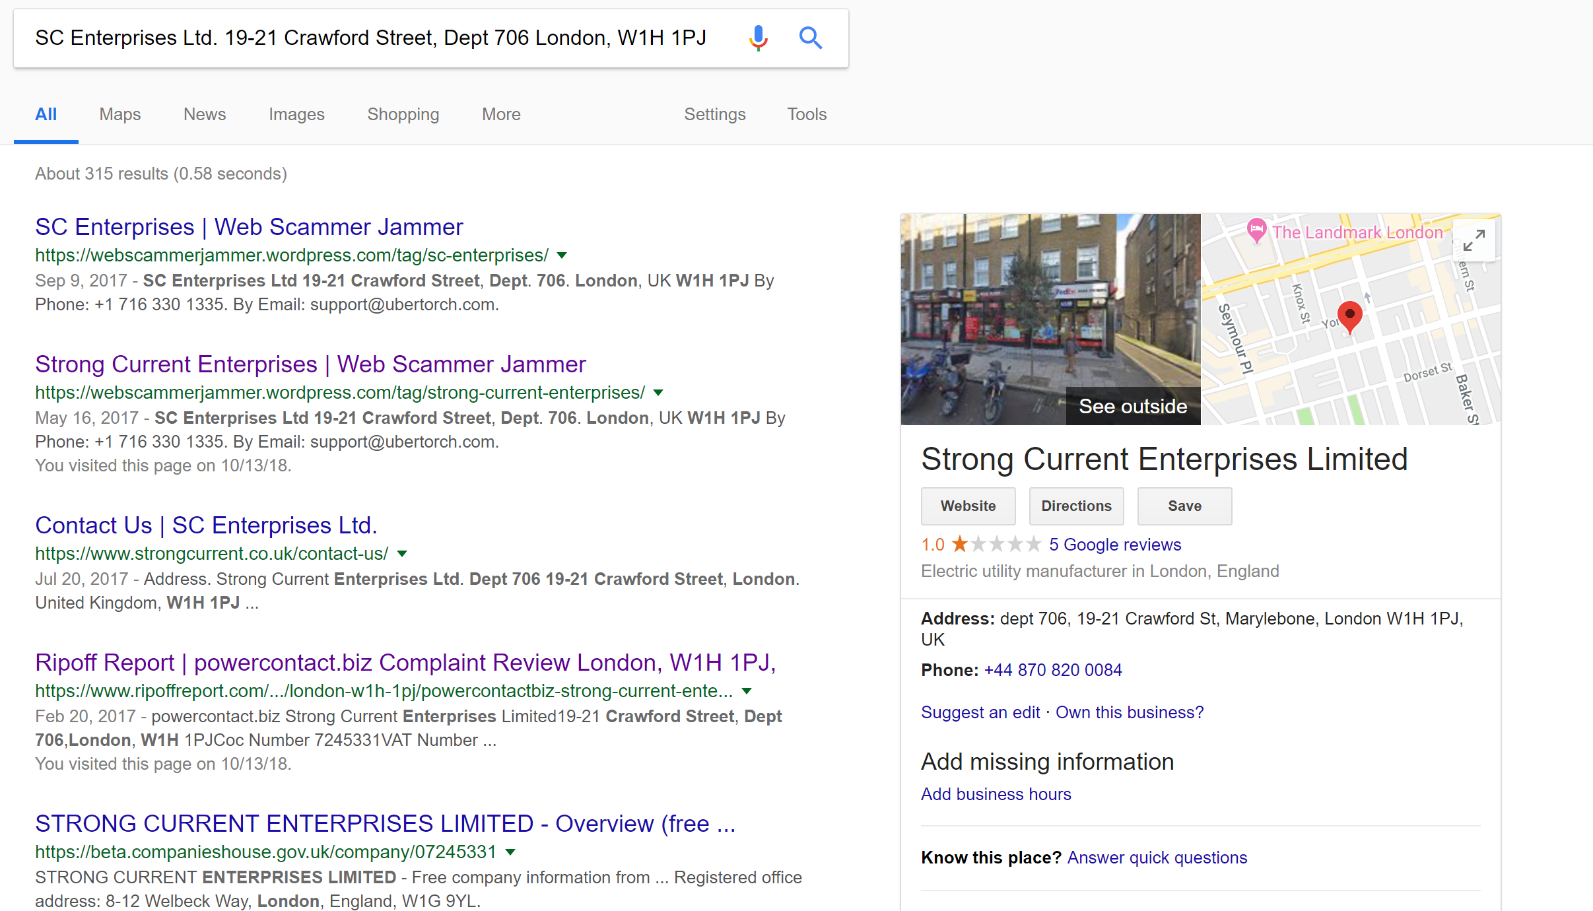Call phone number +44 870 820 0084
Viewport: 1593px width, 911px height.
click(x=1053, y=670)
